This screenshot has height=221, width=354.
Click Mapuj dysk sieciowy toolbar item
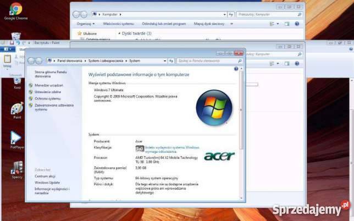tap(209, 24)
